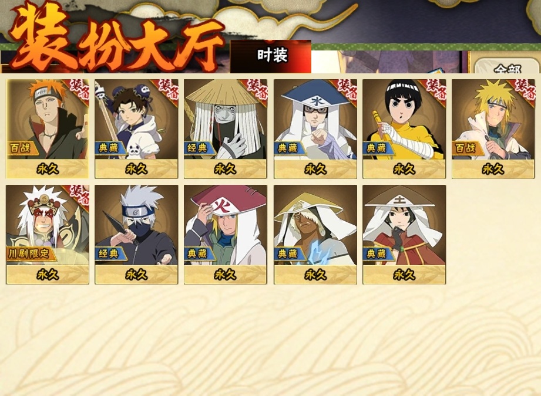Click 永久 label under Pain costume
Image resolution: width=541 pixels, height=396 pixels.
click(x=47, y=169)
